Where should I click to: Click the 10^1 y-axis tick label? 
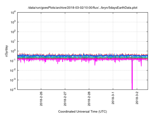[13, 41]
